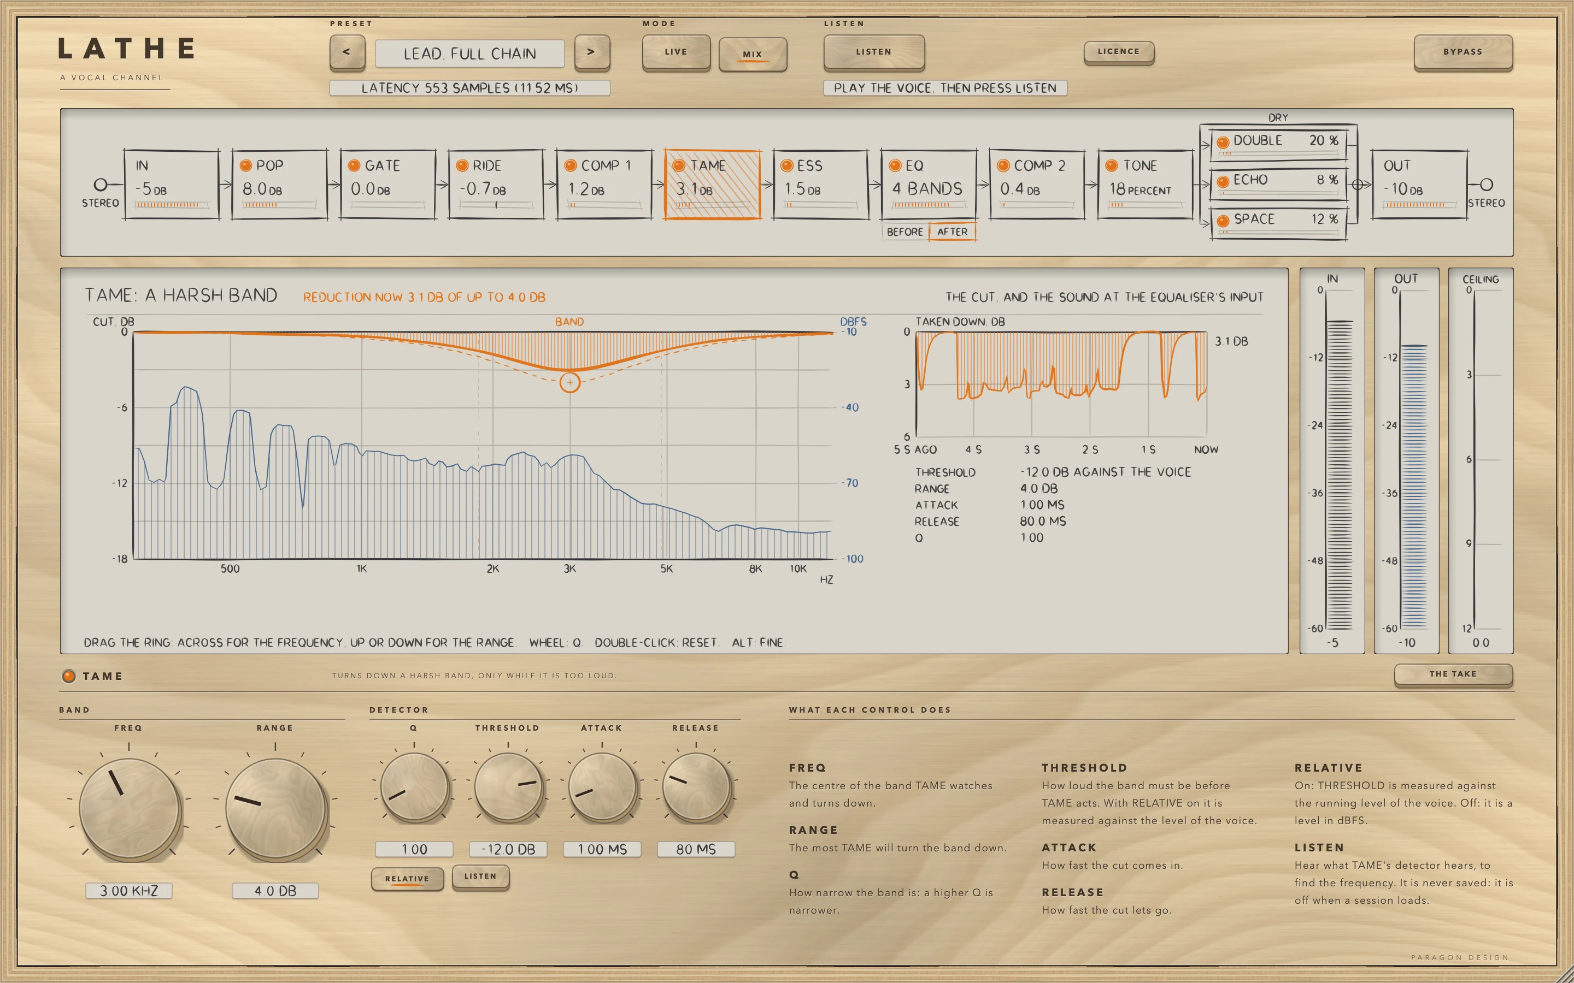Toggle the RELATIVE detector button
The image size is (1574, 983).
[x=407, y=879]
